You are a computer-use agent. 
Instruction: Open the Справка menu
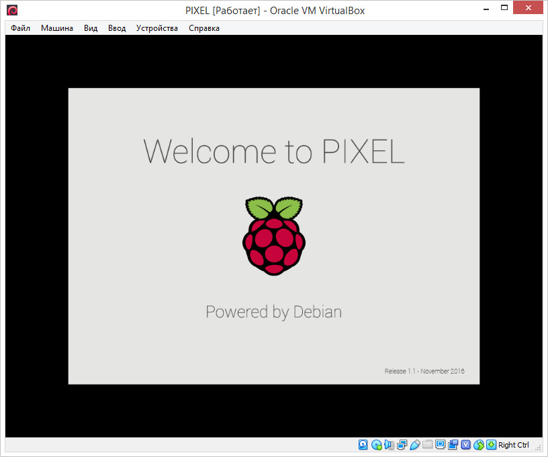point(204,28)
